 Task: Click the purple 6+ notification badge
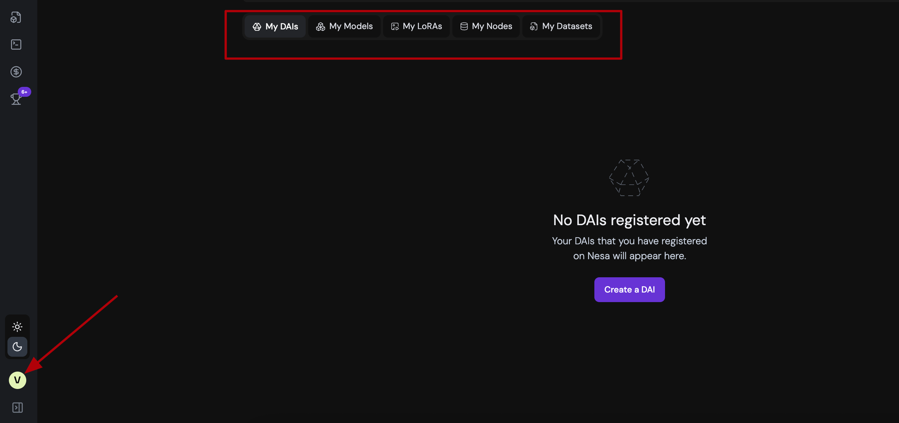click(x=24, y=92)
